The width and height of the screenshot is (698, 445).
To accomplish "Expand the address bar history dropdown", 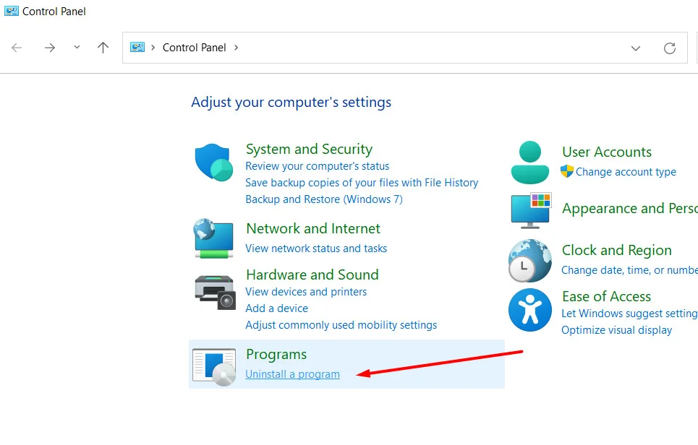I will point(636,48).
